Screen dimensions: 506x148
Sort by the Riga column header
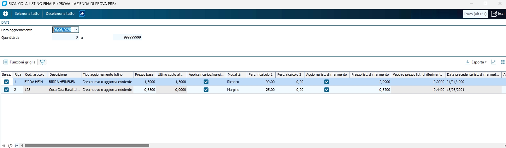coord(18,74)
